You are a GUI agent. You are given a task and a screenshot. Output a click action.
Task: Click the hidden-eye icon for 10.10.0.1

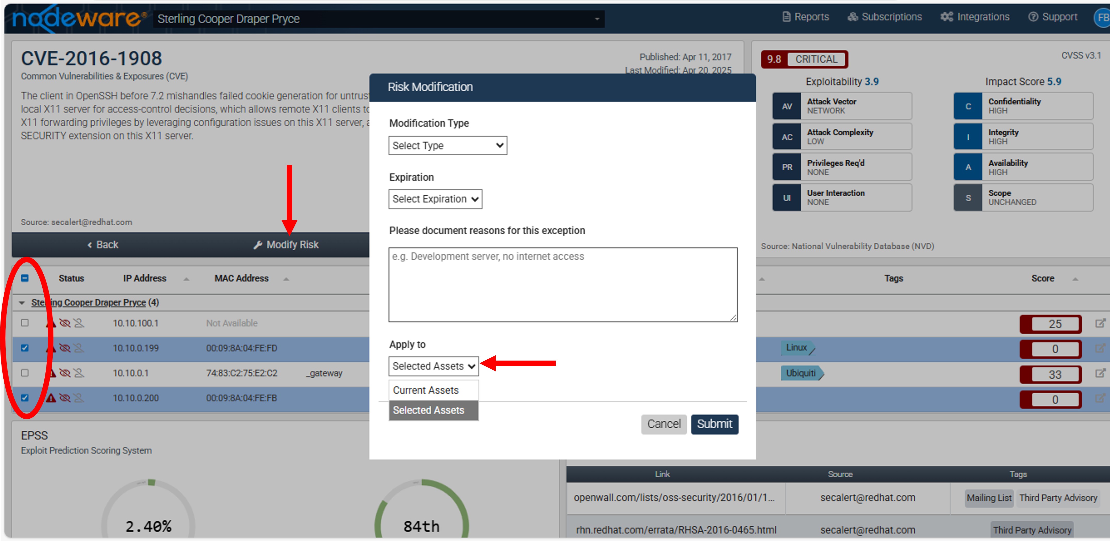pos(65,373)
